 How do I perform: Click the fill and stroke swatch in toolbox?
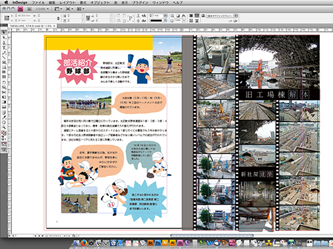(4, 133)
